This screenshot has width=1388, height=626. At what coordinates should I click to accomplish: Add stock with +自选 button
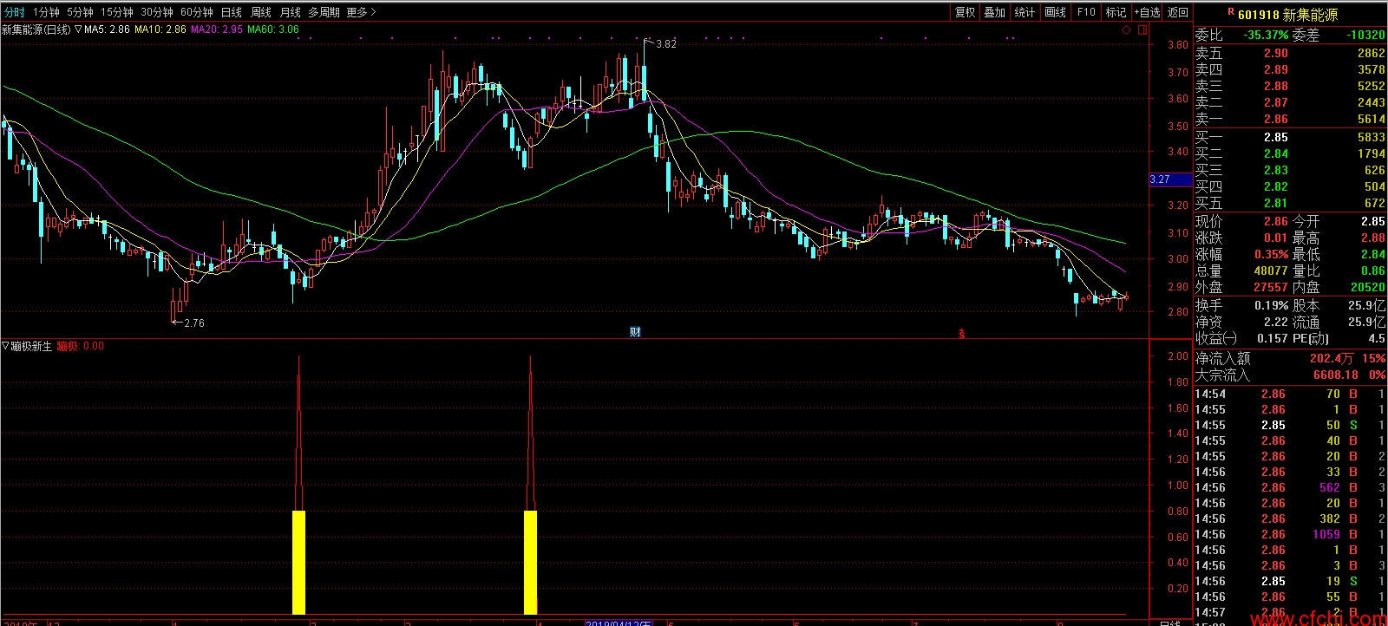click(1146, 12)
